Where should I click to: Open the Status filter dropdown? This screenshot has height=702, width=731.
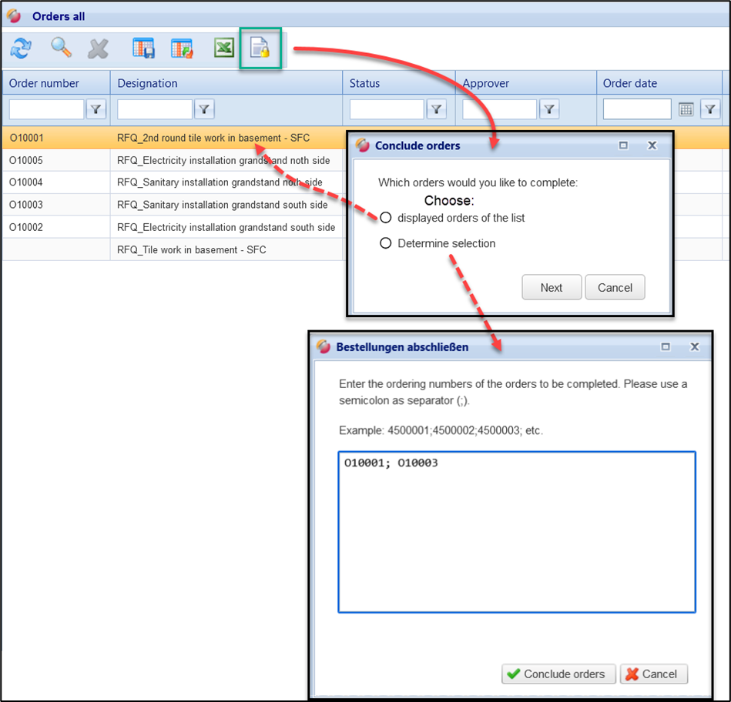(x=436, y=109)
